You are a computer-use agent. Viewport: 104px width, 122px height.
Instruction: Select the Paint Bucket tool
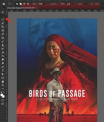3,56
